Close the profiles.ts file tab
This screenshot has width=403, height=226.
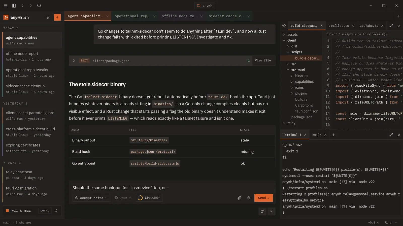(353, 26)
